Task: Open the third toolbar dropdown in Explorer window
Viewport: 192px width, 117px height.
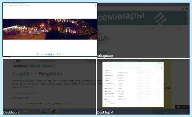Action: (130, 68)
